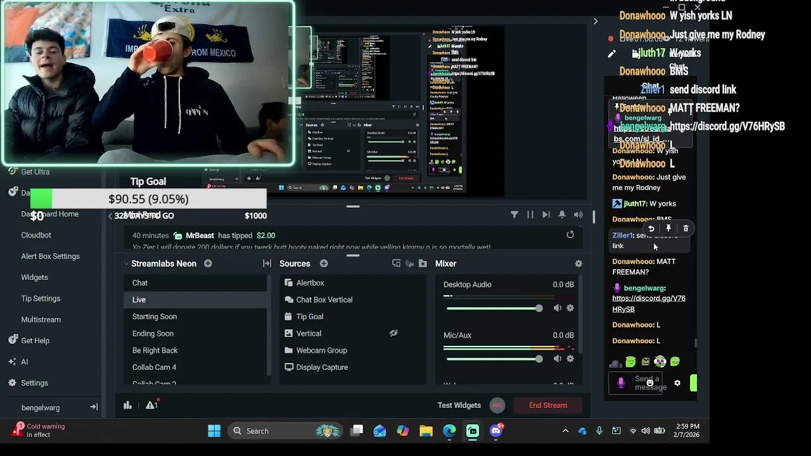Open the warning notifications icon
Screen dimensions: 811x456
151,405
